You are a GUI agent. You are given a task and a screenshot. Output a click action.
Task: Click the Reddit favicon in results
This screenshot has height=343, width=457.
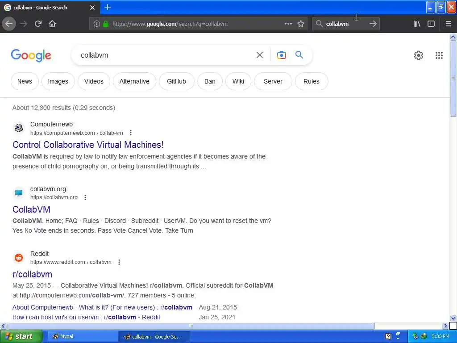tap(19, 258)
